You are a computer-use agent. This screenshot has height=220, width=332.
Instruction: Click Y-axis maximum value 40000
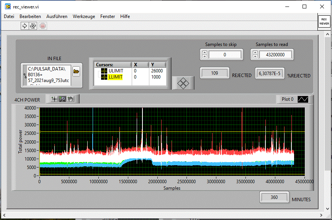[30, 108]
